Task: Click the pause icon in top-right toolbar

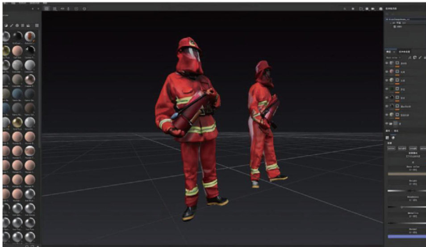Action: pos(353,8)
